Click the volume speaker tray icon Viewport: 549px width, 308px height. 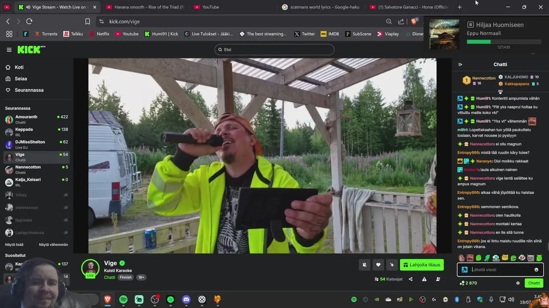pos(511,299)
